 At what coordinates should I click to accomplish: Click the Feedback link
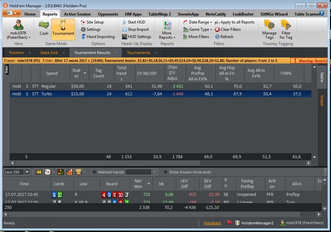[x=212, y=223]
